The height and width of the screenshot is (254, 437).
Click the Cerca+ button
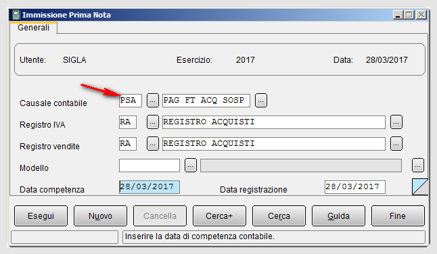[219, 216]
